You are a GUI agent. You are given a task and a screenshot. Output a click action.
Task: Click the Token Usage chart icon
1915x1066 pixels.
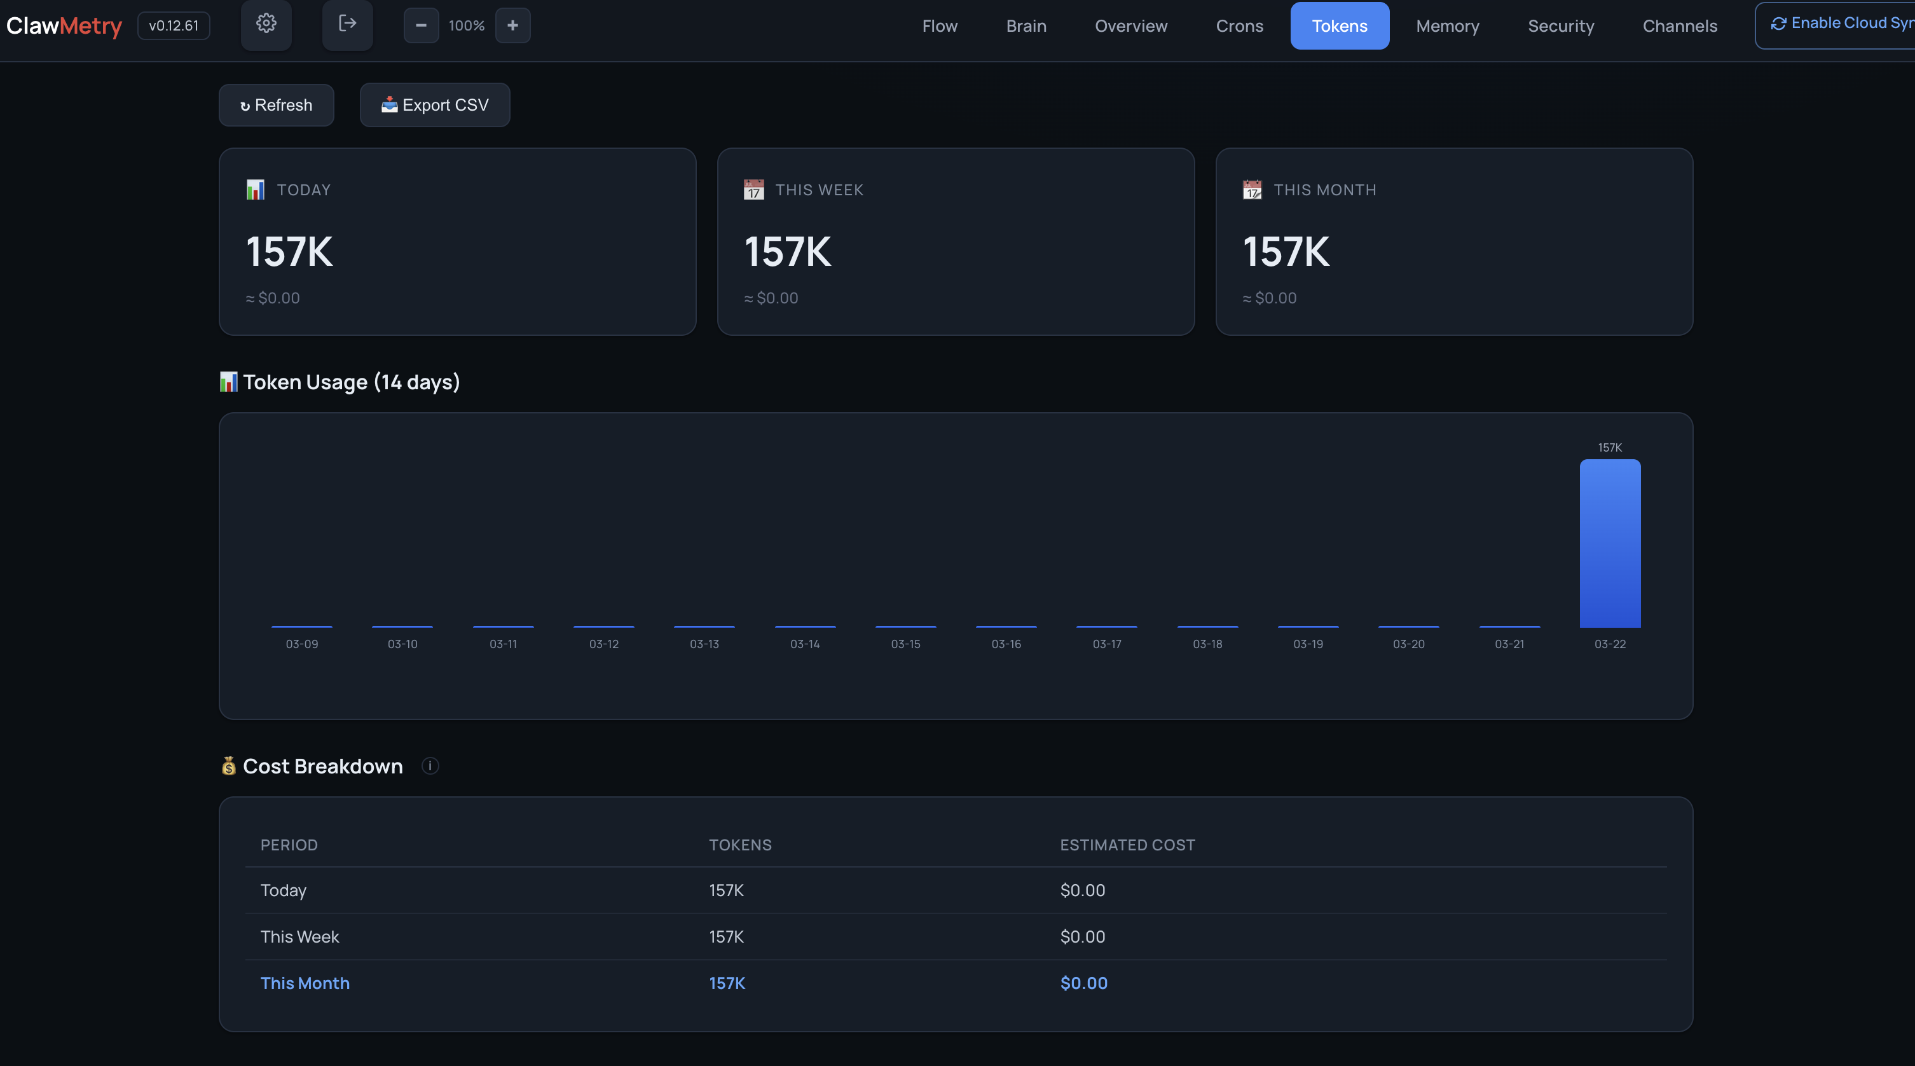click(228, 382)
